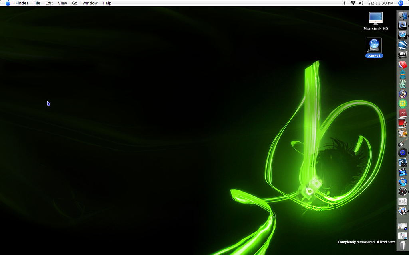Launch the armored character game icon

pos(403,94)
